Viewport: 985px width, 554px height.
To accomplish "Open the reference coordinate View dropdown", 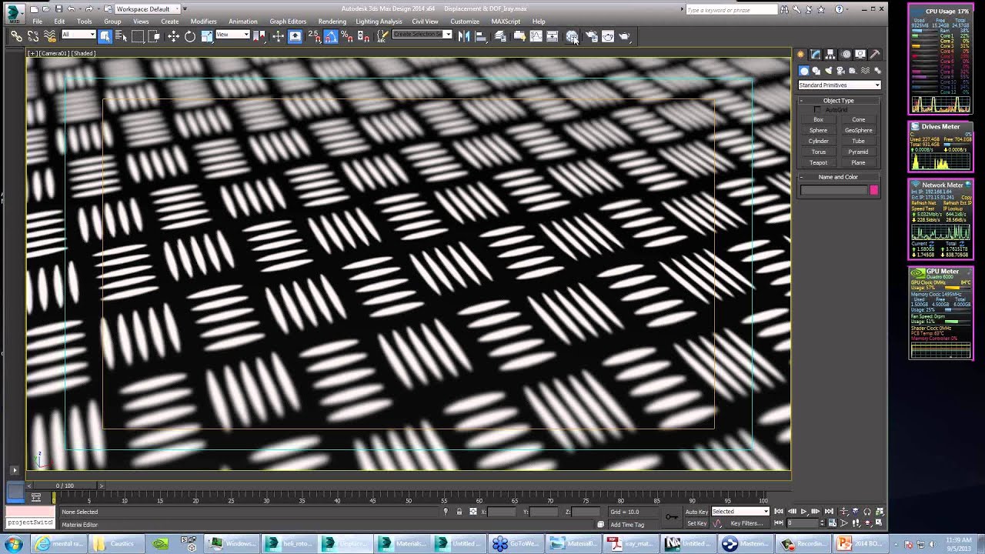I will pos(233,35).
